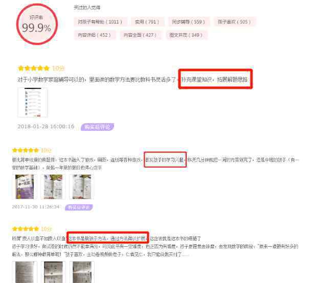This screenshot has width=315, height=283.
Task: Click purple badge beside 2018-01-28 date
Action: pyautogui.click(x=98, y=127)
